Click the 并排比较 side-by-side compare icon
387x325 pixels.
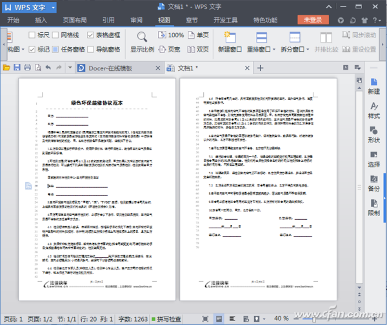click(x=326, y=38)
